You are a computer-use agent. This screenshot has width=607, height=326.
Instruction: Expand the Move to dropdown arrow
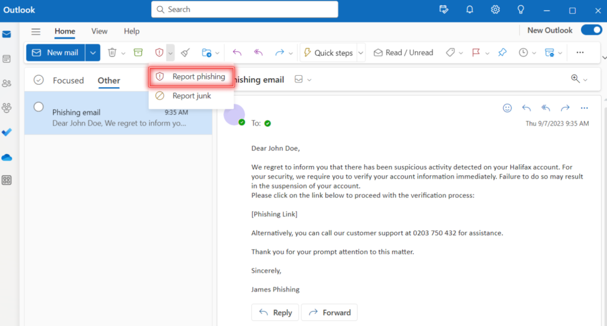pyautogui.click(x=217, y=53)
